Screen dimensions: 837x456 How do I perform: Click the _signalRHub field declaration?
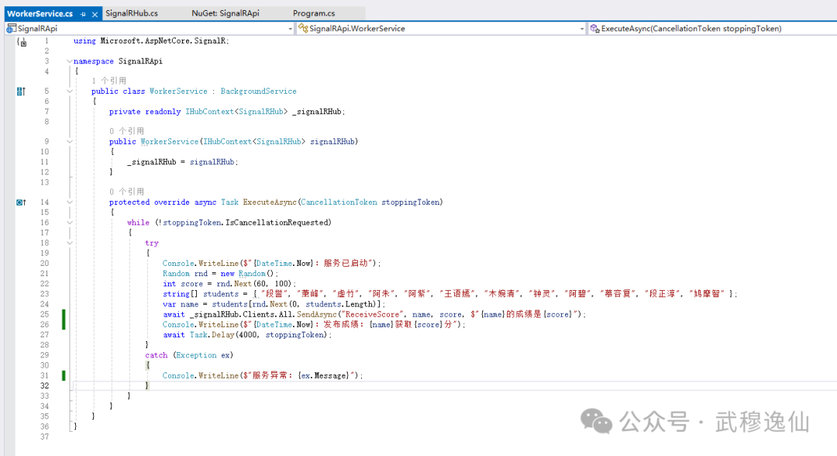click(227, 112)
